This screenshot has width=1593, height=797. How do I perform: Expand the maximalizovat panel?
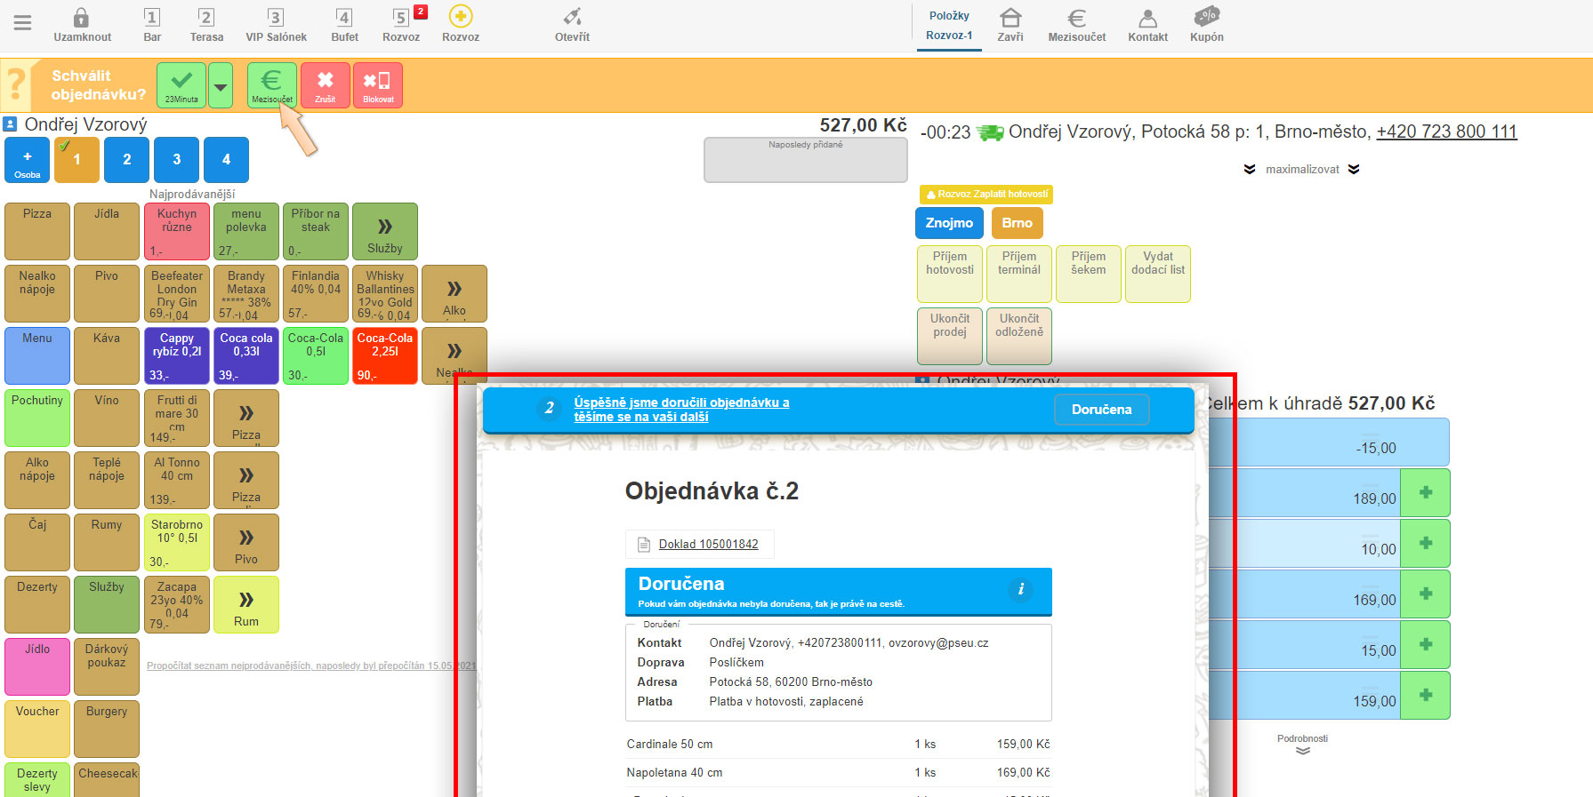(x=1301, y=170)
